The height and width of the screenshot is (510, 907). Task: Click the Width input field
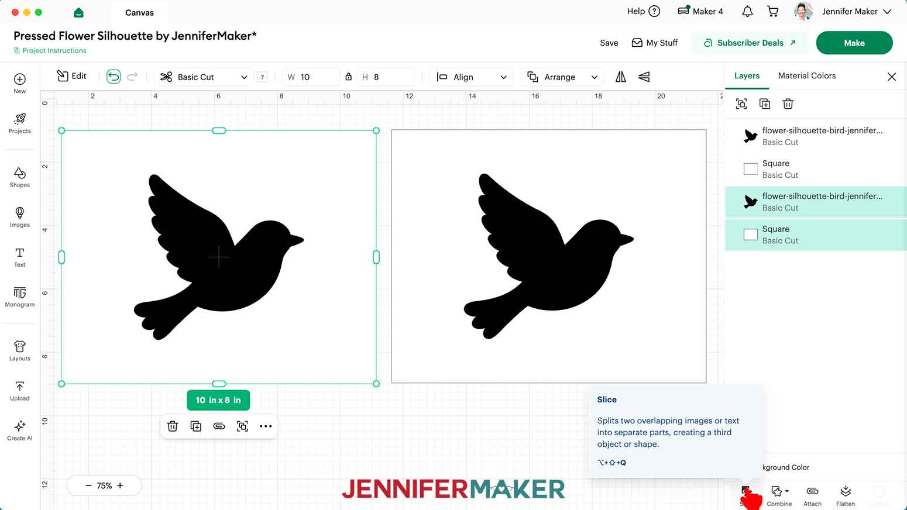312,77
